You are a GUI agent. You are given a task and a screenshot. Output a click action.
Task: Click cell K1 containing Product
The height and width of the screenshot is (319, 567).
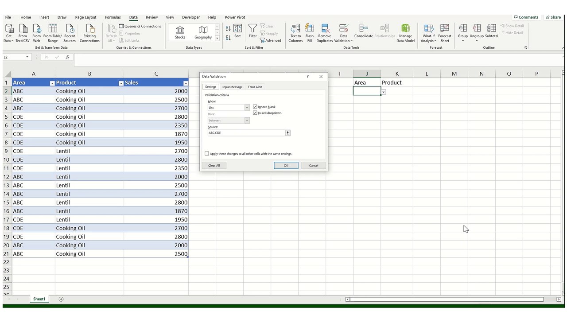397,82
